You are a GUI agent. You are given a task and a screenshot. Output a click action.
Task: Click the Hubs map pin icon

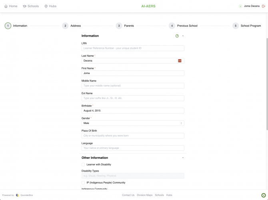click(46, 6)
